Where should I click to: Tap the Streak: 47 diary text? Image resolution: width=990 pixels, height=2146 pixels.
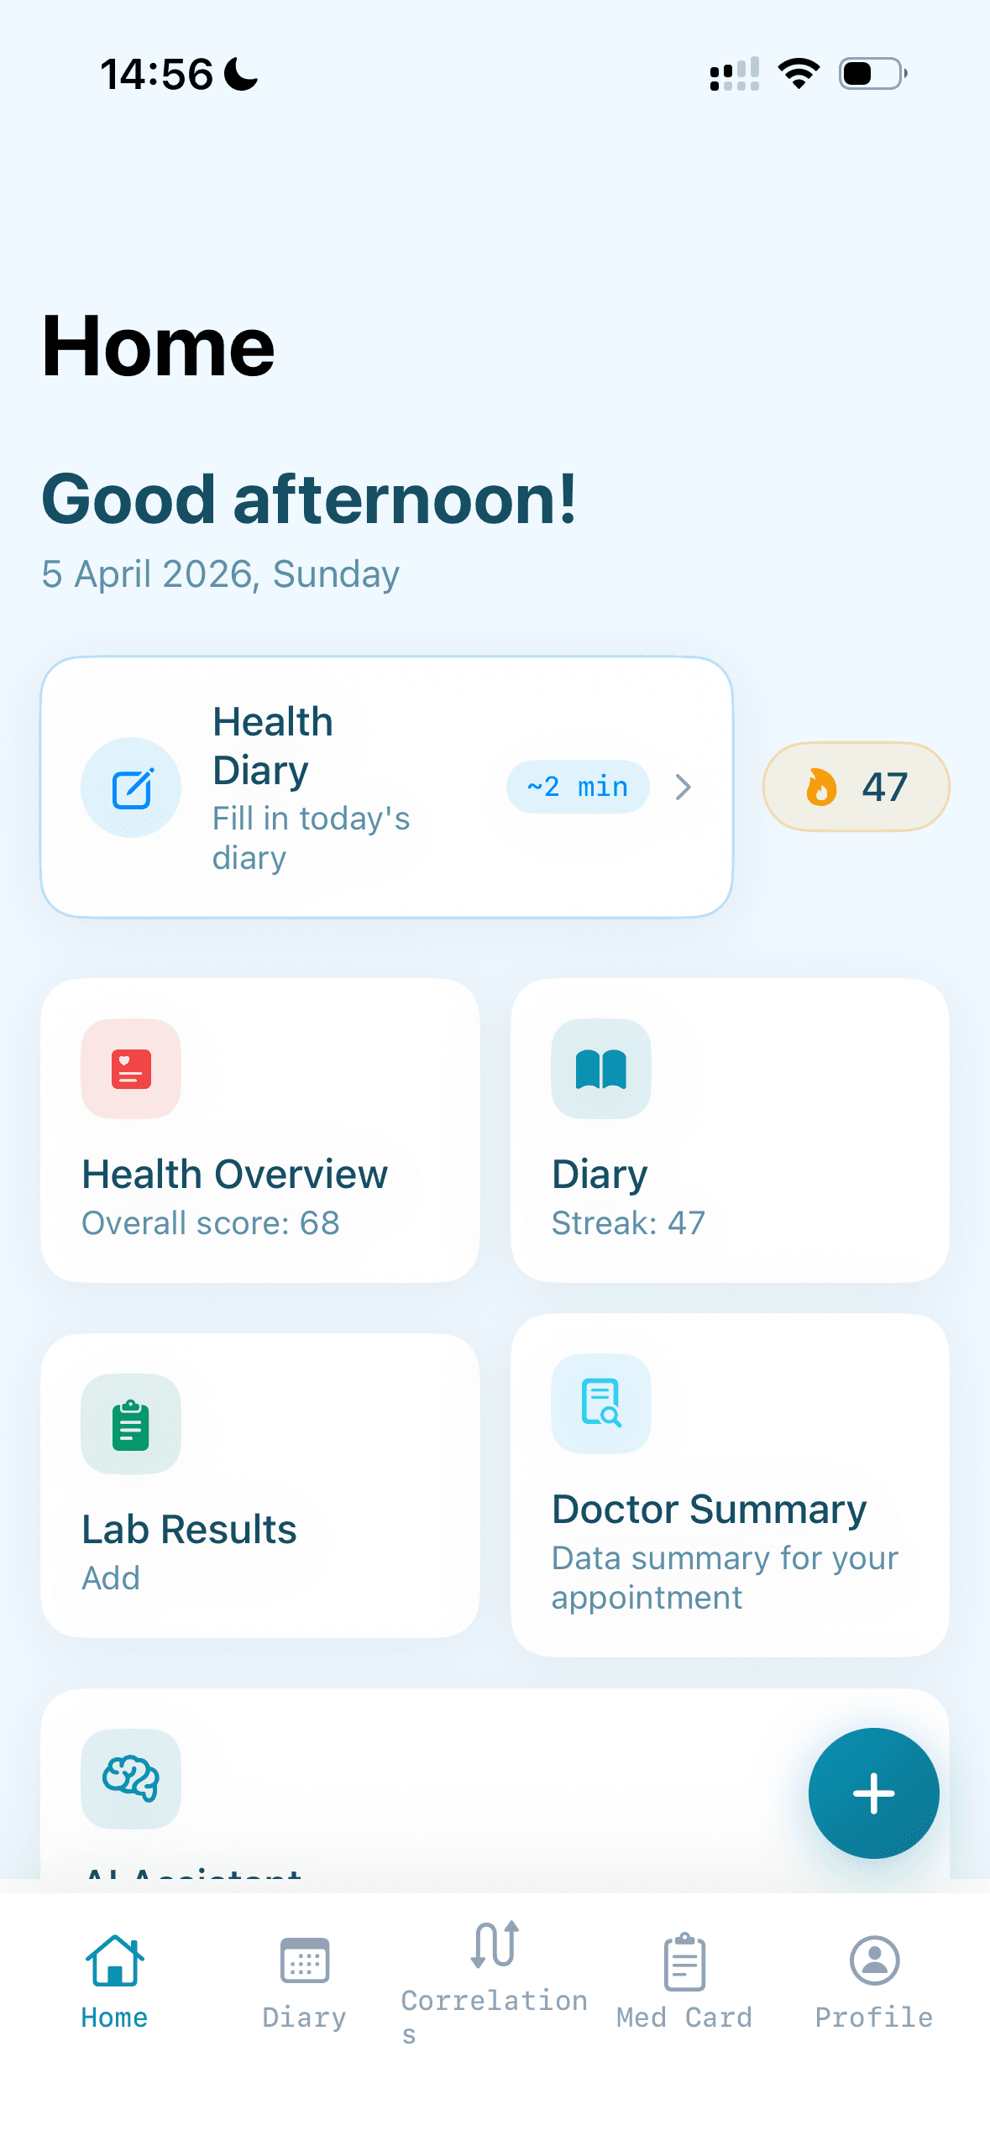click(x=628, y=1223)
